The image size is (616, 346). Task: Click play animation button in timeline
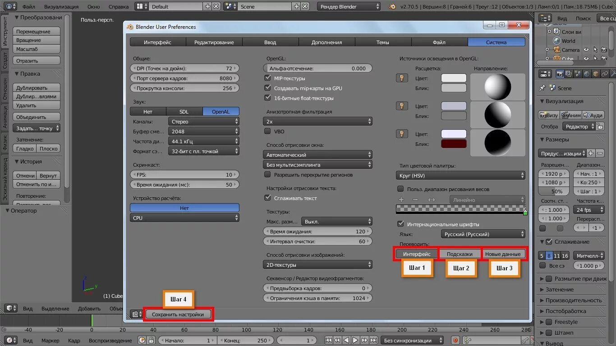point(355,341)
